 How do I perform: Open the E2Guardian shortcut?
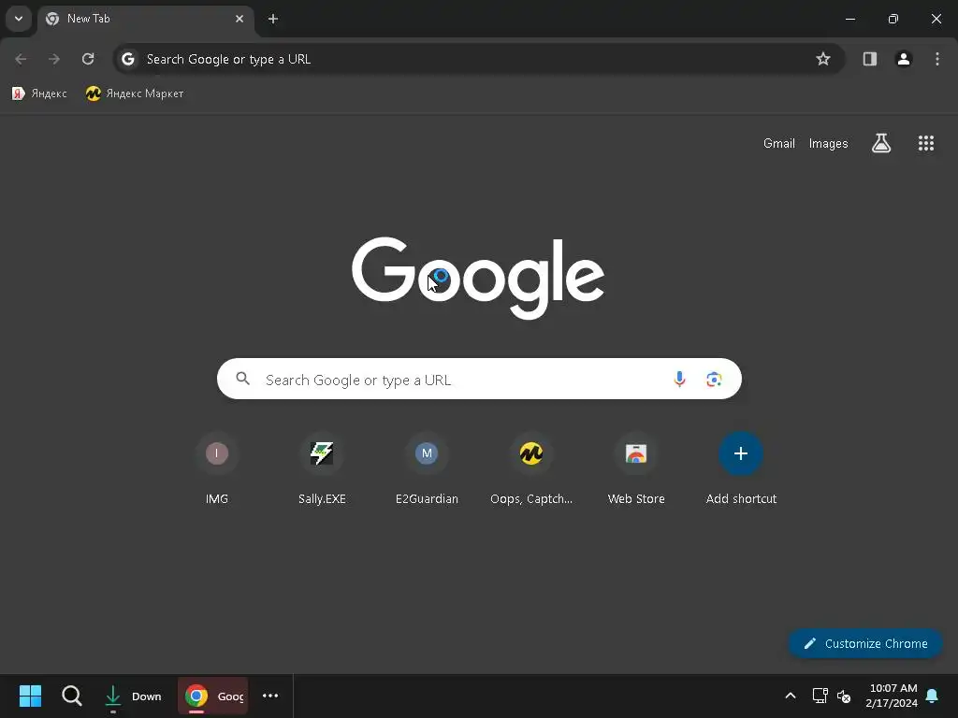(x=427, y=469)
